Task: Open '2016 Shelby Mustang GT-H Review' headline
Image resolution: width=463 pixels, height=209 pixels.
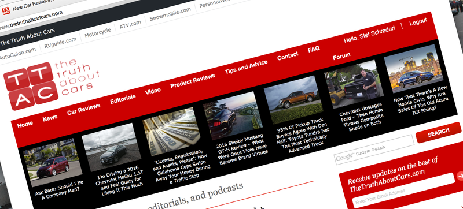Action: 242,150
